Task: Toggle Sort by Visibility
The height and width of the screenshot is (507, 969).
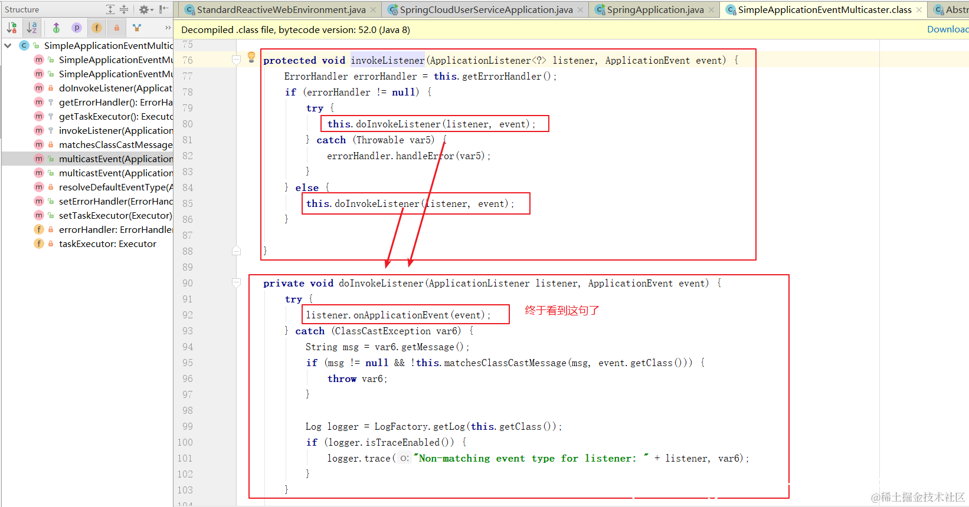Action: coord(12,28)
